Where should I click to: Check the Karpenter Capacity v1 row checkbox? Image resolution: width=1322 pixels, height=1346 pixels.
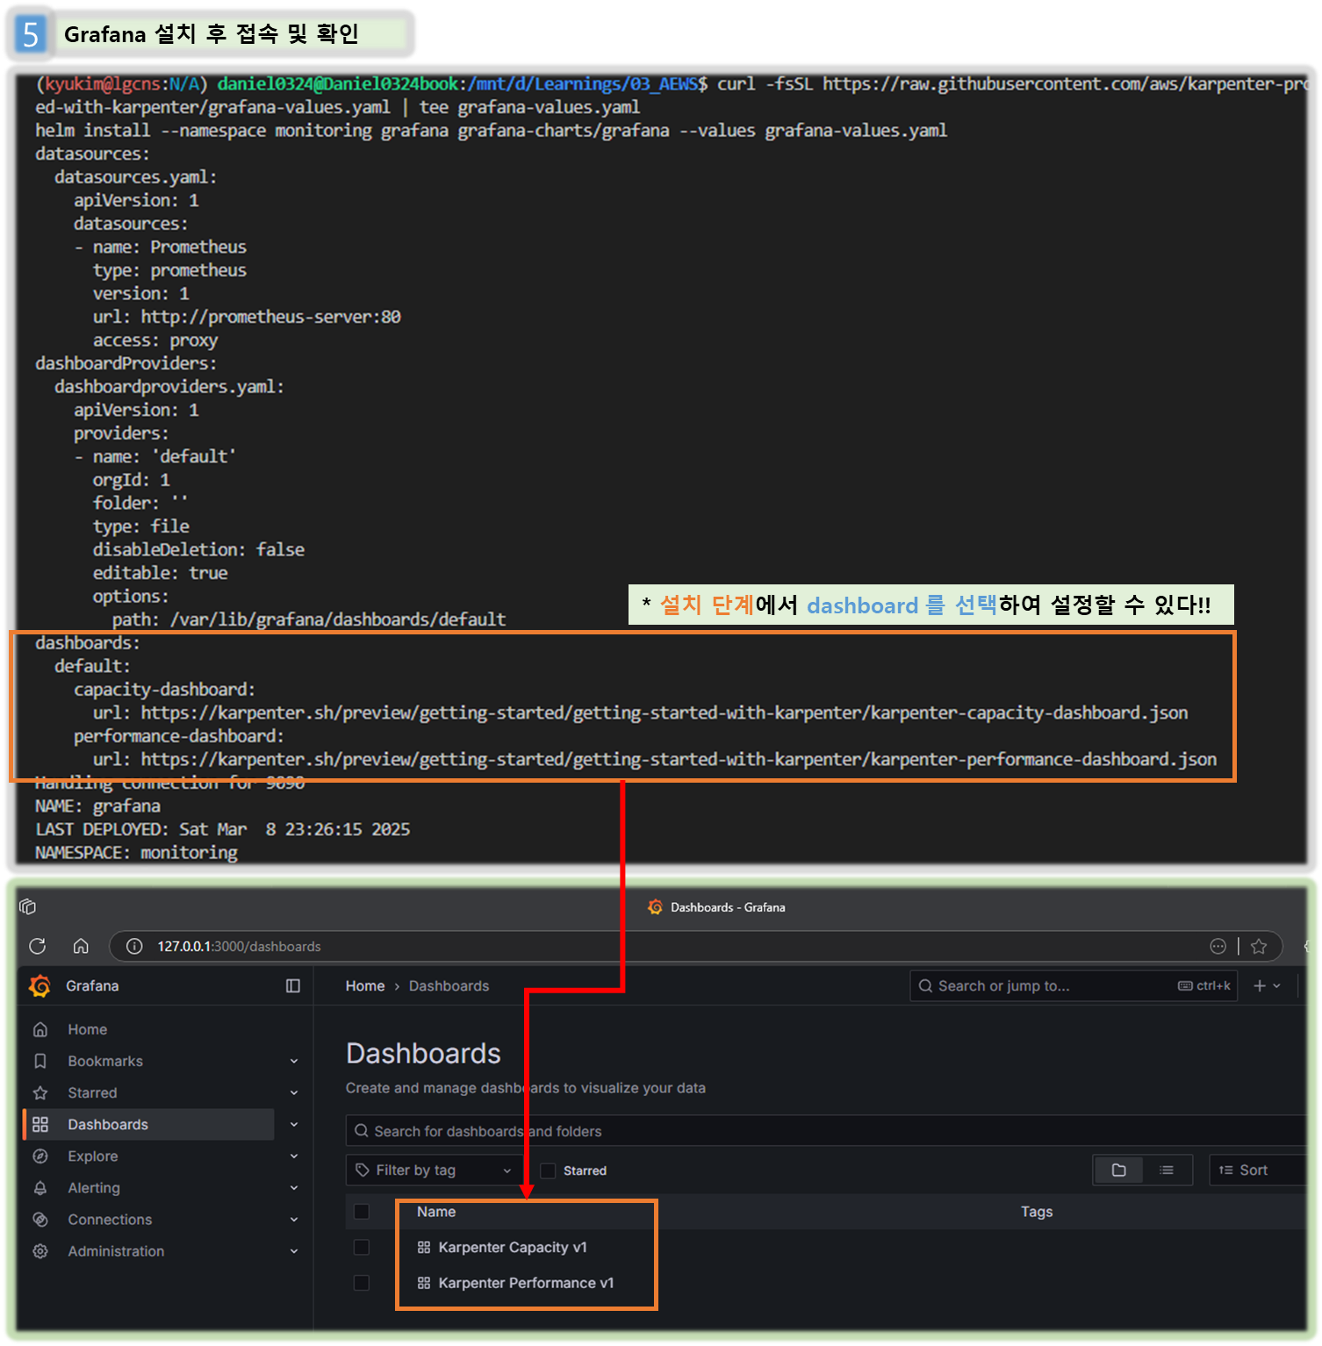[361, 1247]
